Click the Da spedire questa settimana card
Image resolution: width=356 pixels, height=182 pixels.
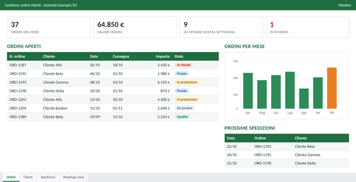221,27
